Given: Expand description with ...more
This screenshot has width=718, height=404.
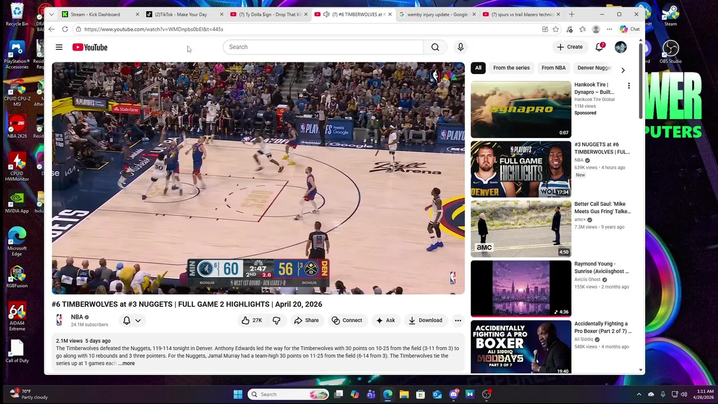Looking at the screenshot, I should pos(126,364).
